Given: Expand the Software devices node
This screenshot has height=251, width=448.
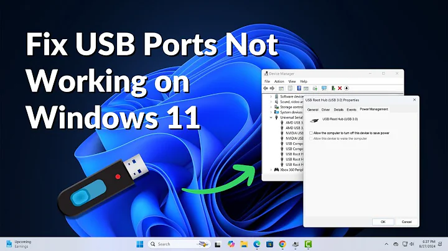Looking at the screenshot, I should [x=271, y=96].
